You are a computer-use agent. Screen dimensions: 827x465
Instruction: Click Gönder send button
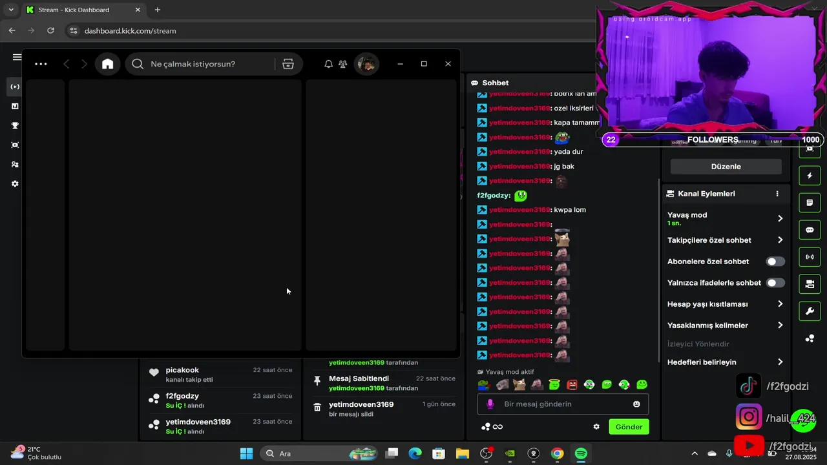[x=629, y=427]
